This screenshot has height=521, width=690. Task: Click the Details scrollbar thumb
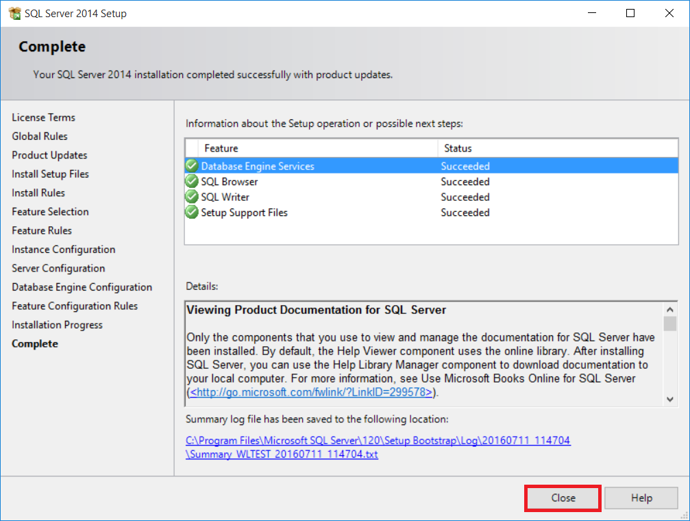pos(669,324)
